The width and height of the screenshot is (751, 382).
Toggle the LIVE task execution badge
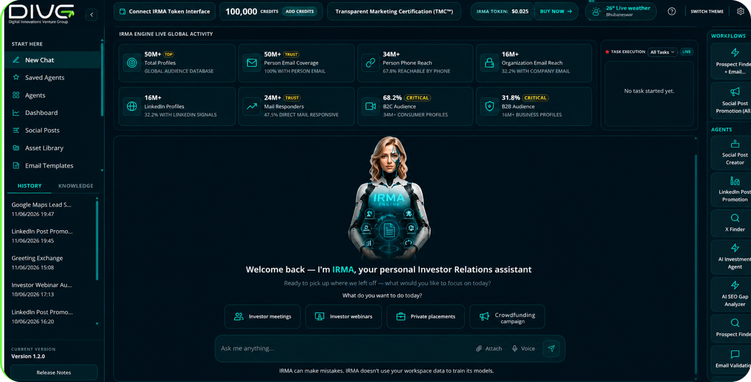pos(687,52)
